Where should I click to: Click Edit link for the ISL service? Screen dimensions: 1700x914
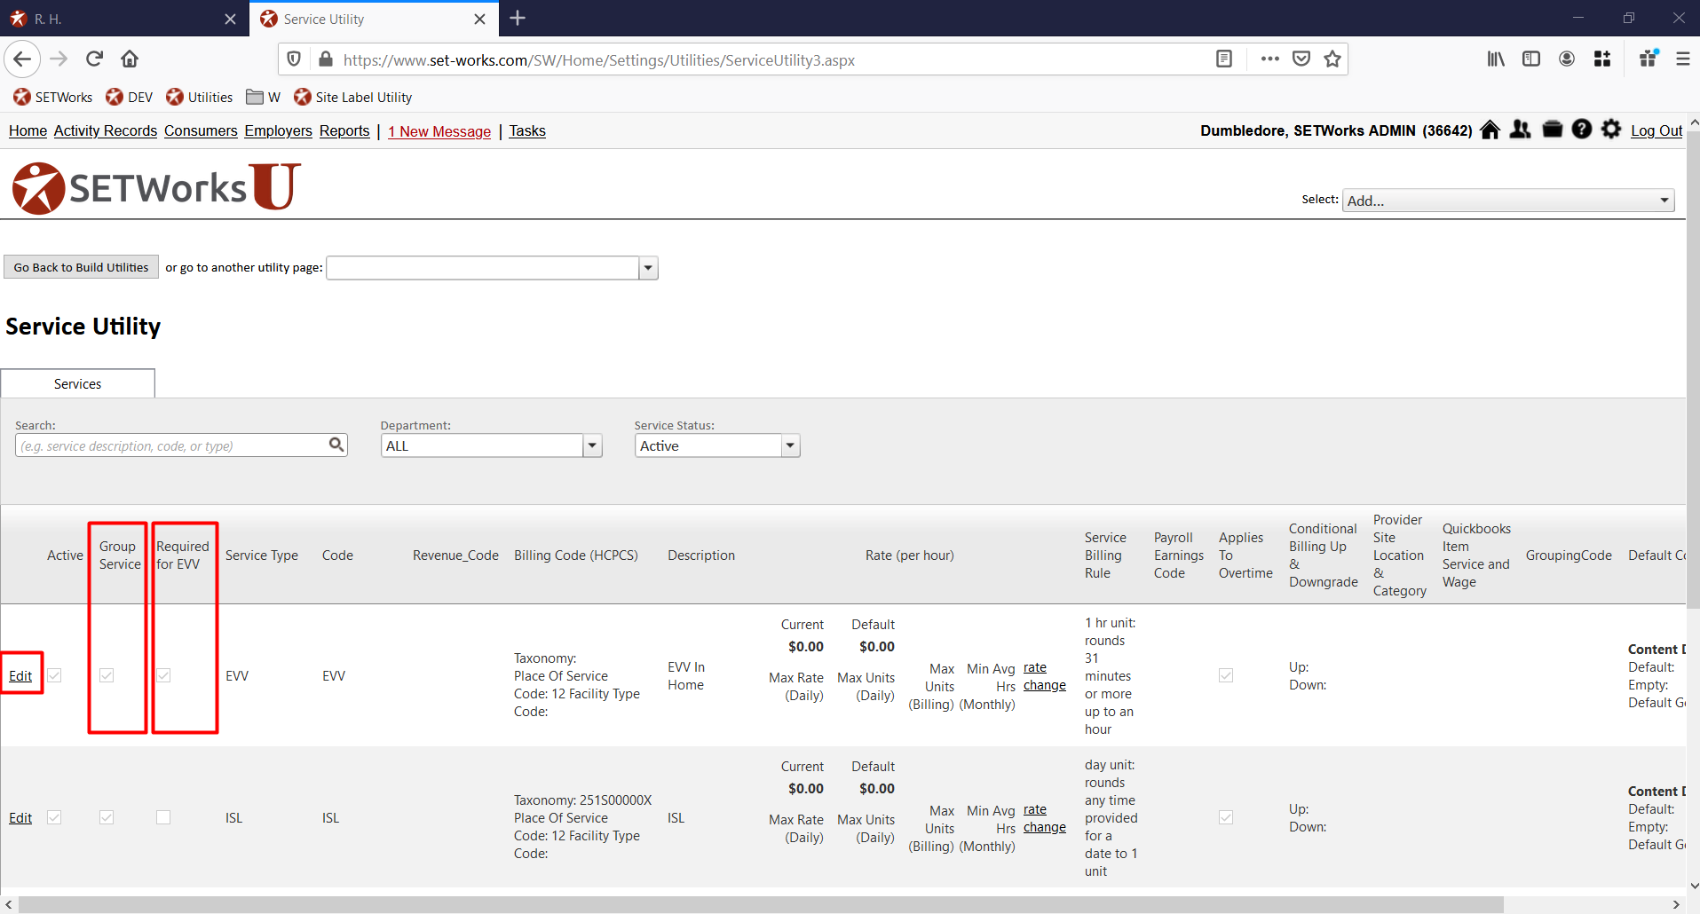20,817
